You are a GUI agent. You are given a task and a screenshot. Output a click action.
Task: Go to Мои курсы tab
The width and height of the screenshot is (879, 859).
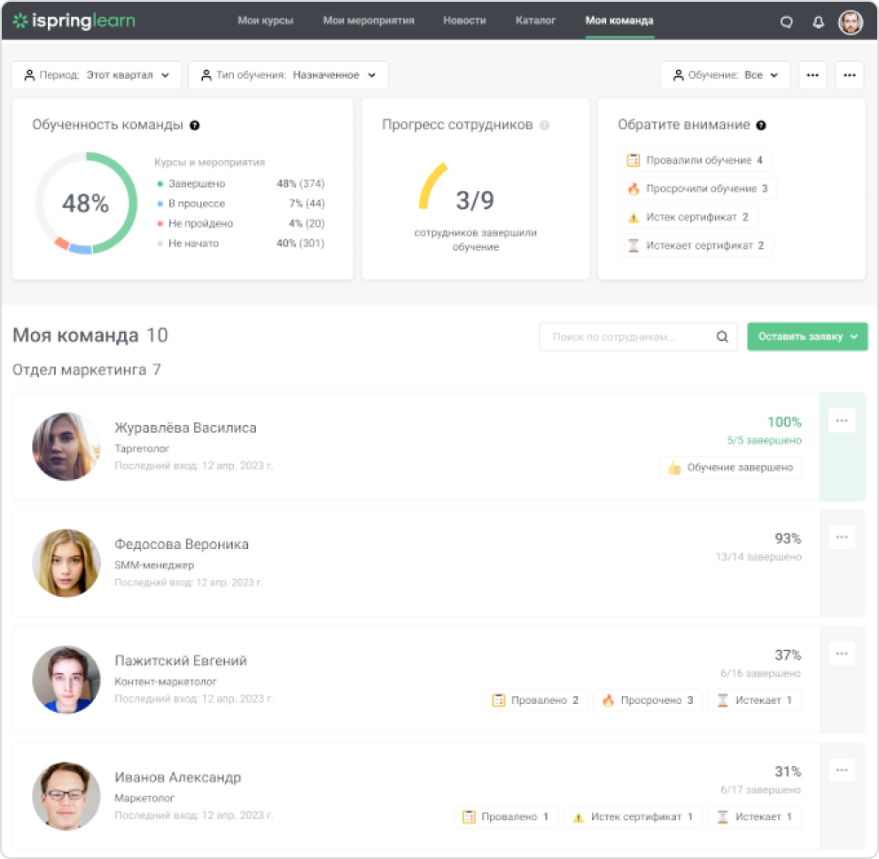265,20
